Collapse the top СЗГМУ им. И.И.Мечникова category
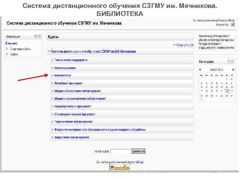The width and height of the screenshot is (240, 180). pyautogui.click(x=49, y=51)
